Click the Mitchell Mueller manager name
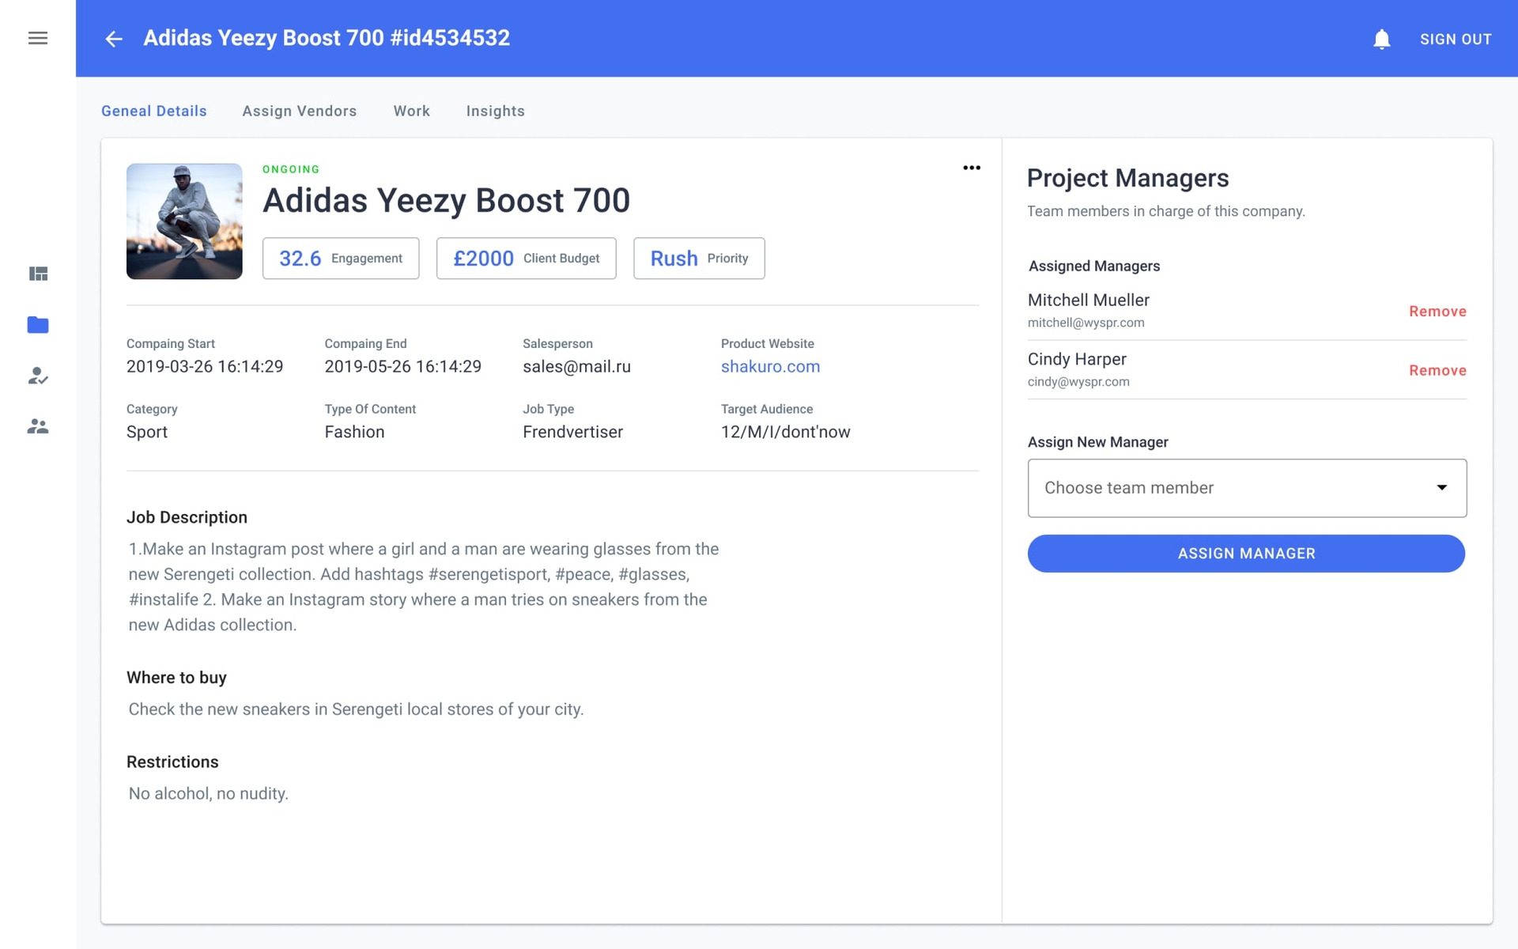Image resolution: width=1518 pixels, height=949 pixels. tap(1088, 300)
